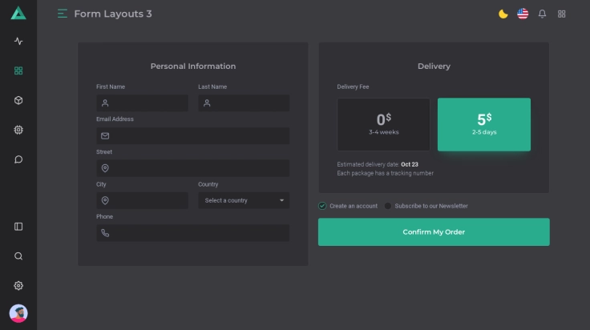Uncheck the Create an account checkbox
The width and height of the screenshot is (590, 330).
click(322, 206)
